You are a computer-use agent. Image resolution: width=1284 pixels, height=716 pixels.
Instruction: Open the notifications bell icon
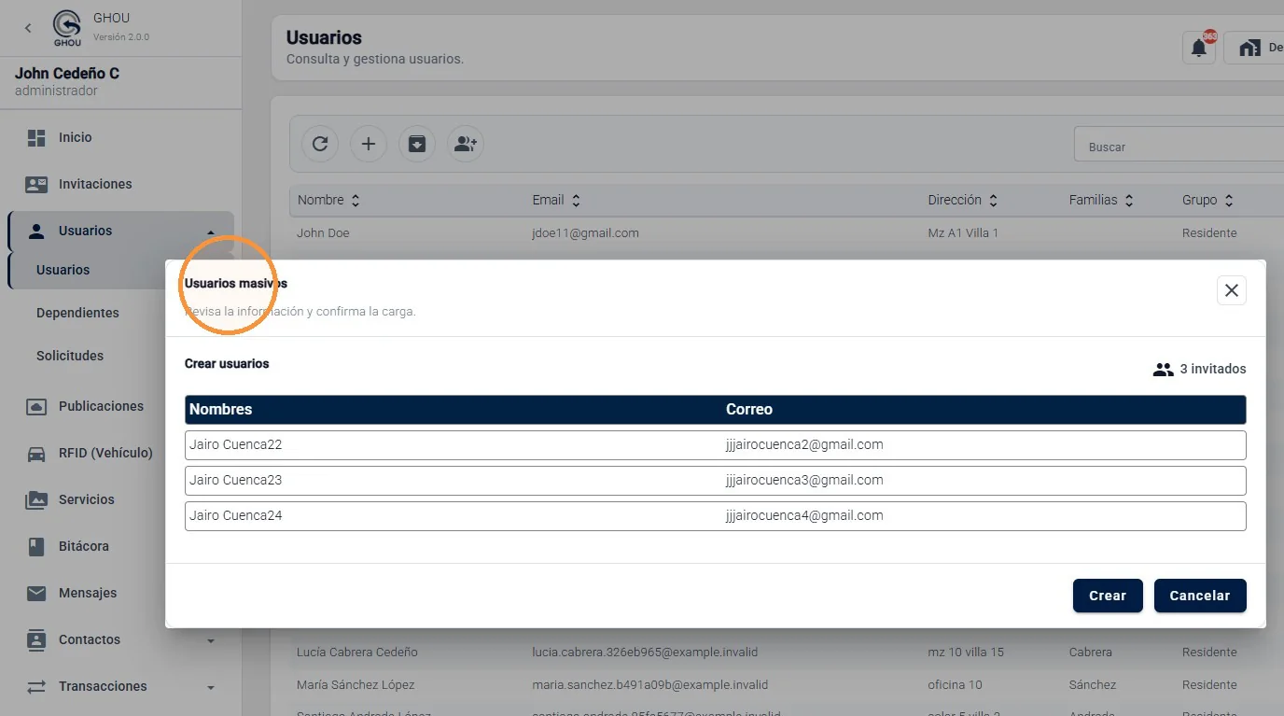(1199, 49)
